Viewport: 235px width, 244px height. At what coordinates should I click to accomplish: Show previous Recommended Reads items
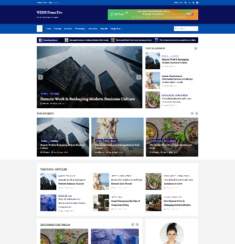(133, 224)
